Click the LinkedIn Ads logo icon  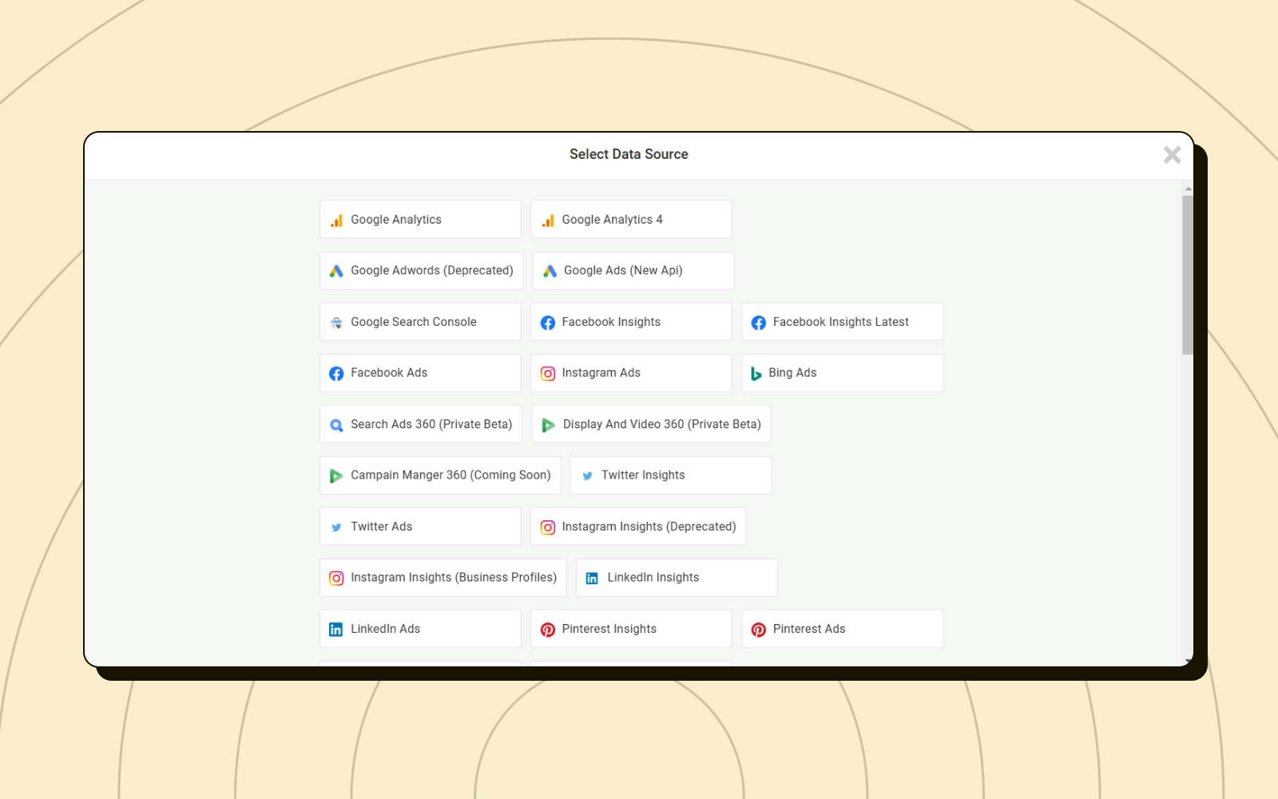(x=336, y=630)
